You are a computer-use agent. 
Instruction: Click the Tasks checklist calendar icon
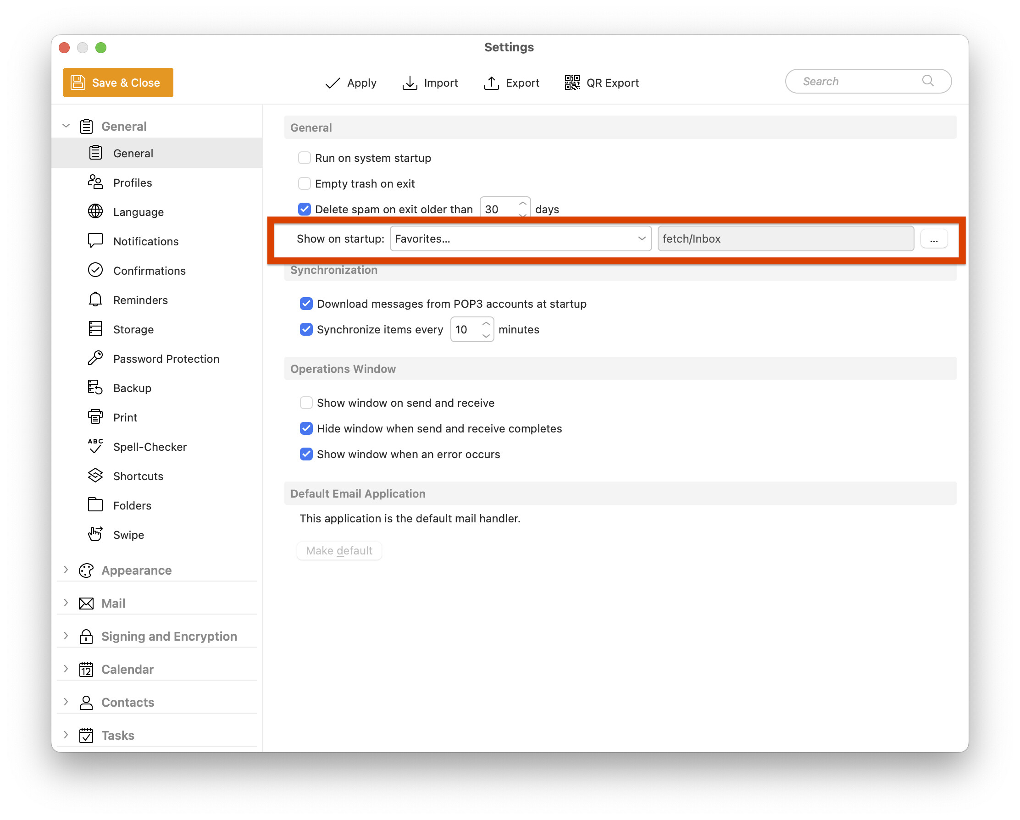point(86,736)
